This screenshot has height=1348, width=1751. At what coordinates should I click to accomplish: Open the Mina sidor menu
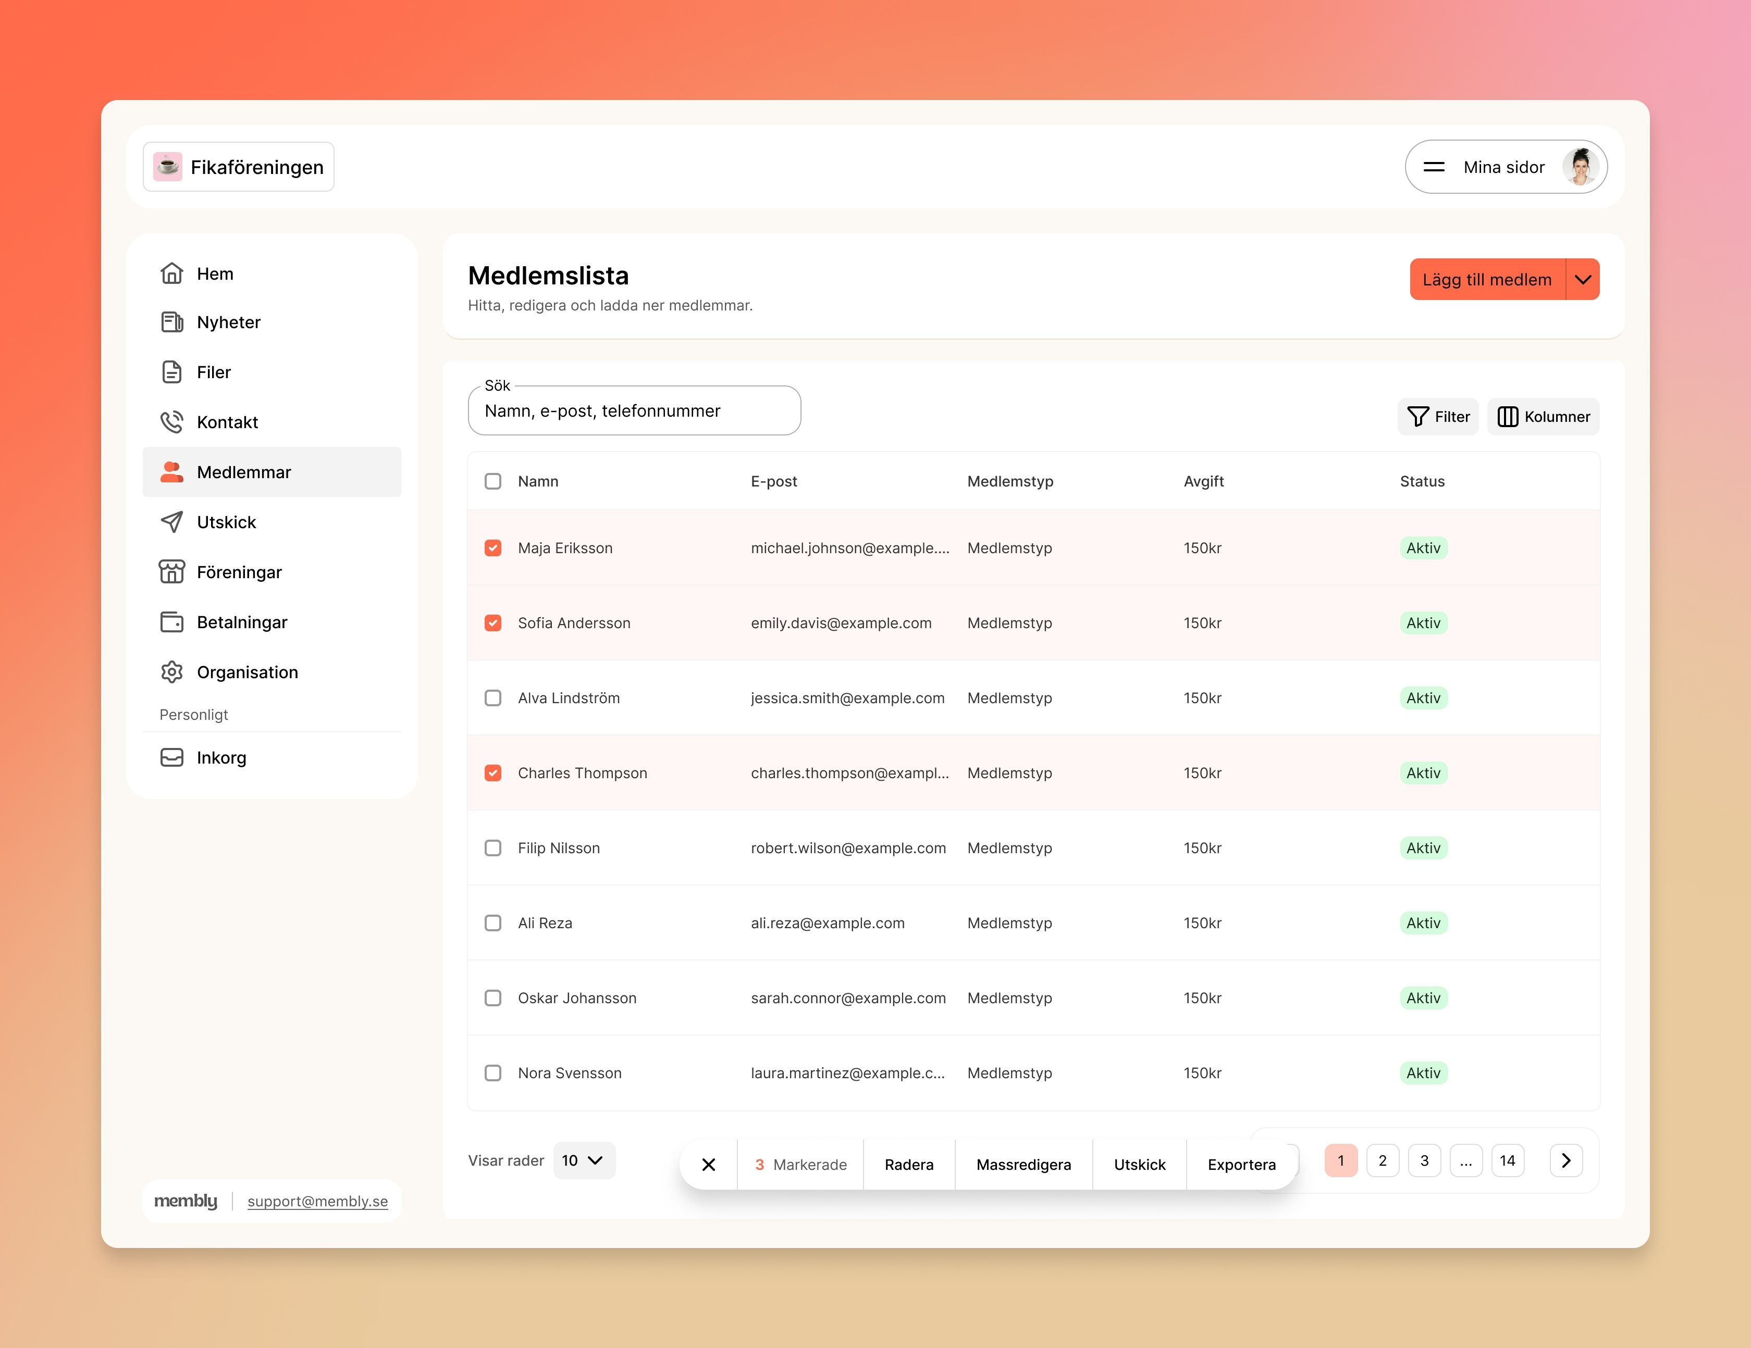pos(1505,167)
